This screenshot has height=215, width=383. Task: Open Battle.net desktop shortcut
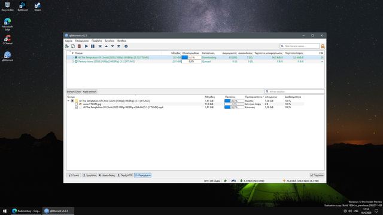pyautogui.click(x=23, y=7)
